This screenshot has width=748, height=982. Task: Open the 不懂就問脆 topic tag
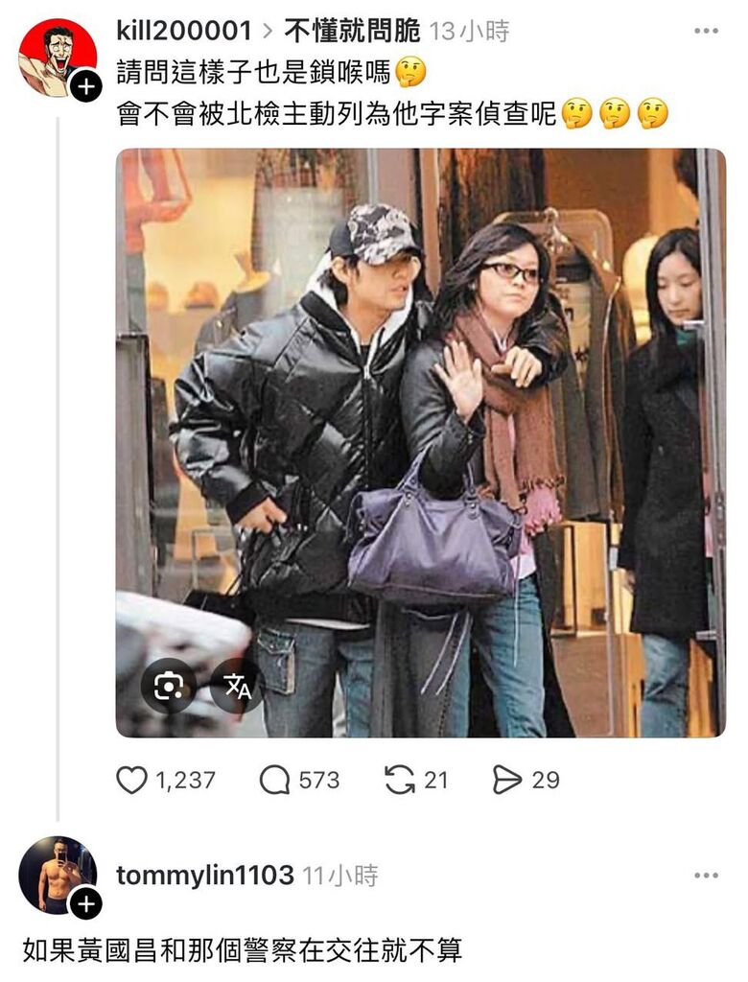pyautogui.click(x=352, y=31)
